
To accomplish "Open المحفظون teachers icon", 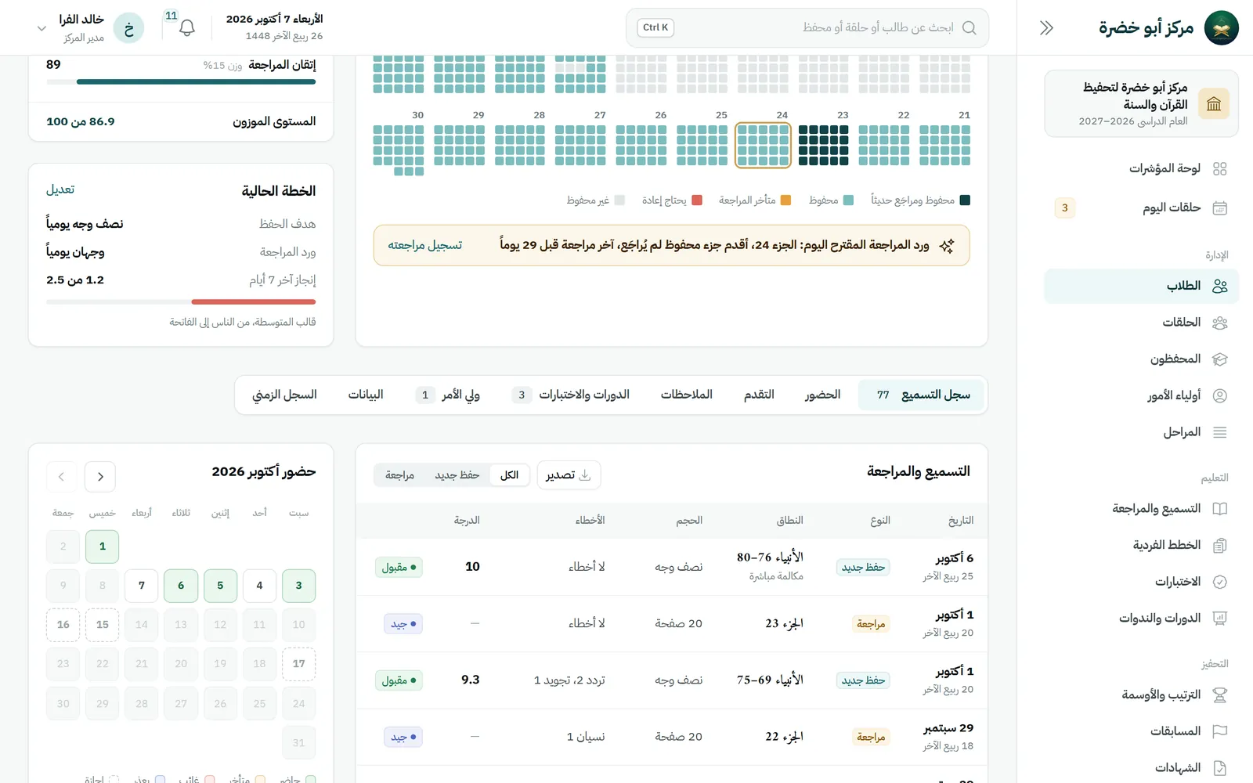I will pos(1219,359).
